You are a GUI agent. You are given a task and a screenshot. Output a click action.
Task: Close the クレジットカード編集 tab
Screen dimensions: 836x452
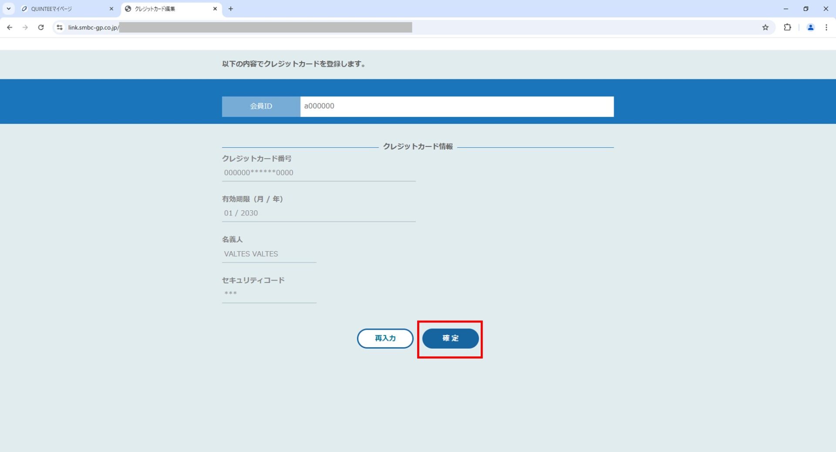(x=215, y=9)
